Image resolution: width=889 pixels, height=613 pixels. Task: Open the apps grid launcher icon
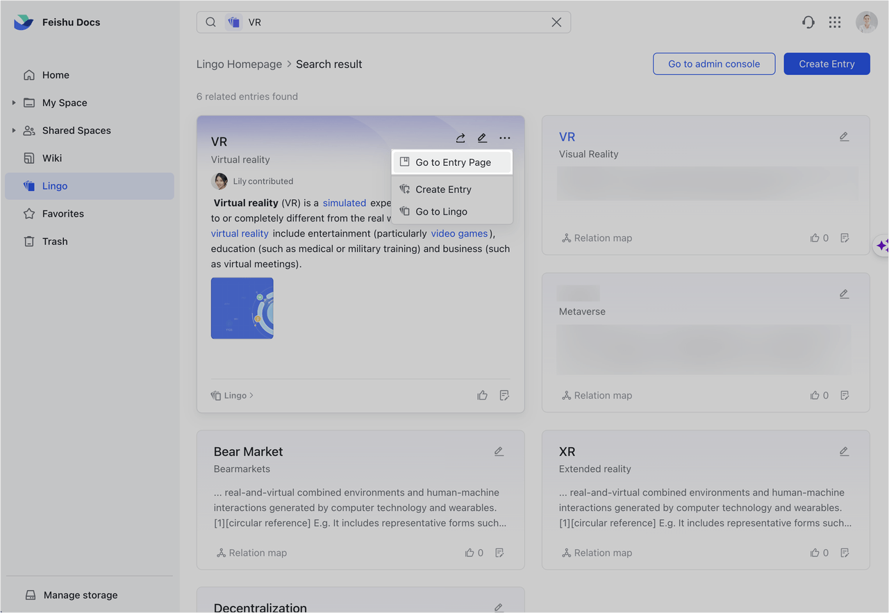[x=835, y=22]
